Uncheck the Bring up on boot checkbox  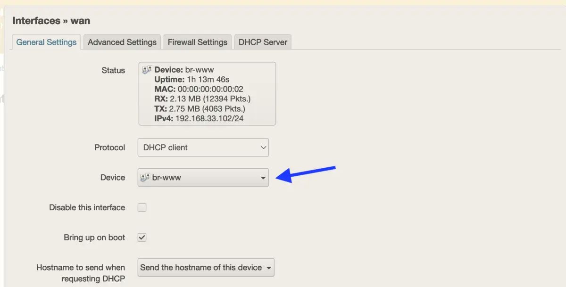pos(141,238)
